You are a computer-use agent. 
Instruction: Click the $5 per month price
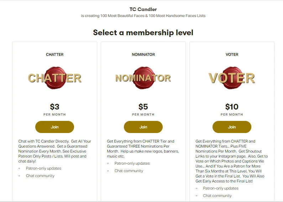coord(143,107)
